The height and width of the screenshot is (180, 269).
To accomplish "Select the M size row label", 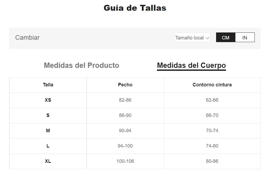I will (48, 131).
